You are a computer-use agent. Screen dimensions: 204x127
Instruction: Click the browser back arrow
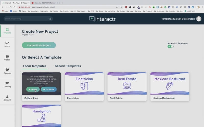pyautogui.click(x=3, y=7)
